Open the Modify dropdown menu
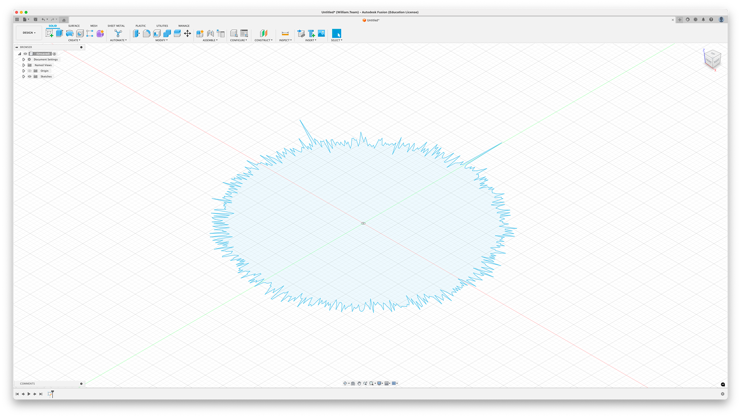This screenshot has height=417, width=741. tap(161, 40)
